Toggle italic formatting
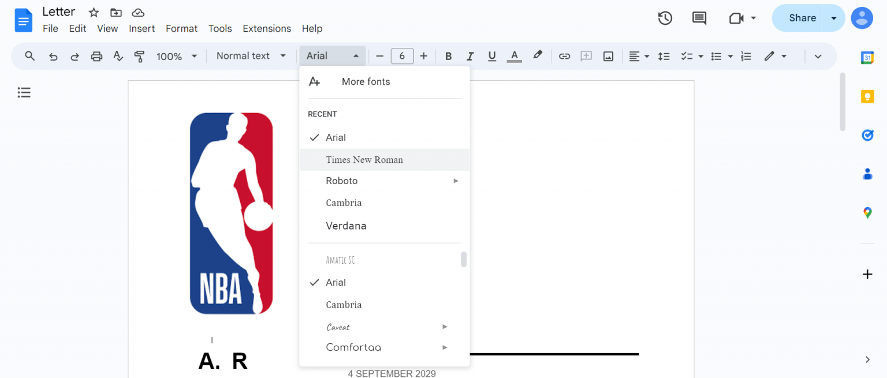The width and height of the screenshot is (887, 378). 469,56
